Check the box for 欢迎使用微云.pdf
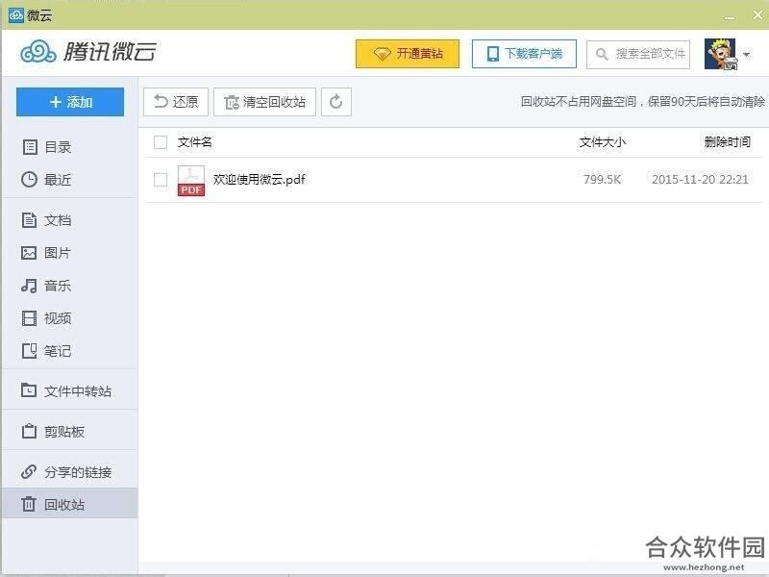The image size is (769, 577). 161,180
